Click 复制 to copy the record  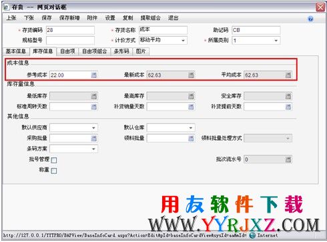pos(128,18)
